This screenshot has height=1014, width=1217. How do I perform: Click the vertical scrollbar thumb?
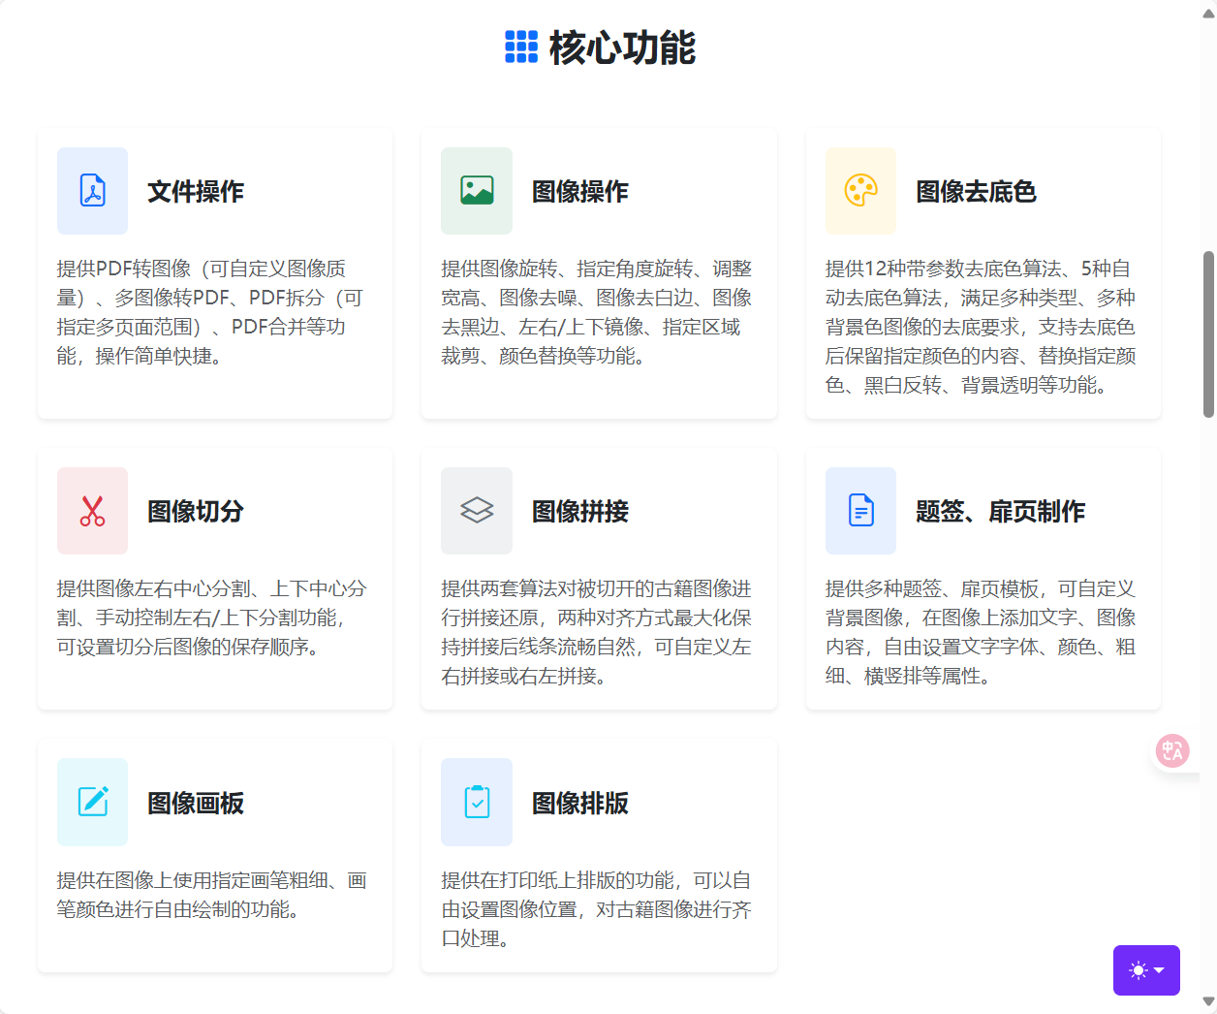point(1208,334)
